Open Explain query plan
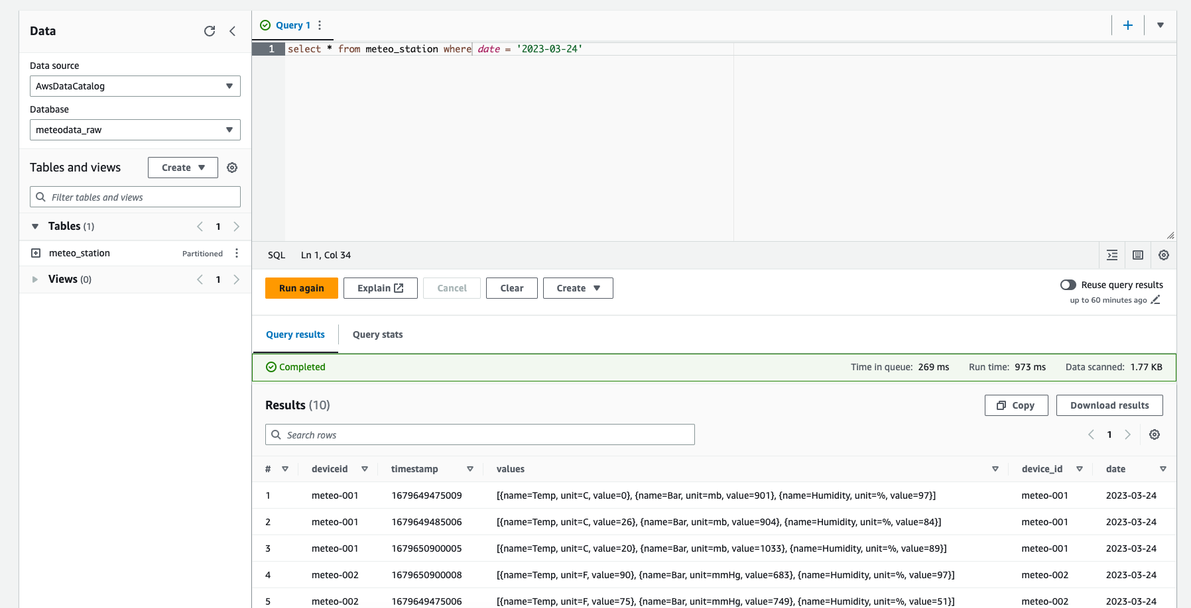The height and width of the screenshot is (608, 1191). (x=381, y=288)
